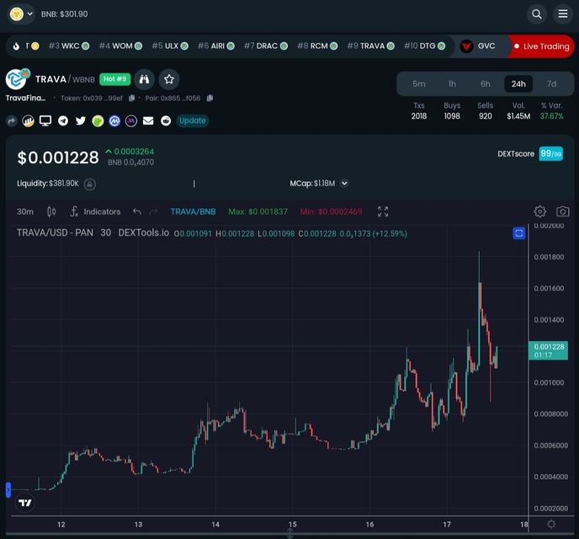The width and height of the screenshot is (579, 539).
Task: Grab the chart bottom drag handle
Action: pos(289,533)
